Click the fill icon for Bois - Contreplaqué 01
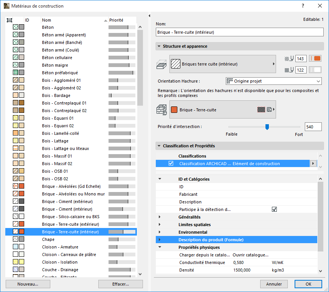Viewport: 329px width, 292px height. pos(16,103)
